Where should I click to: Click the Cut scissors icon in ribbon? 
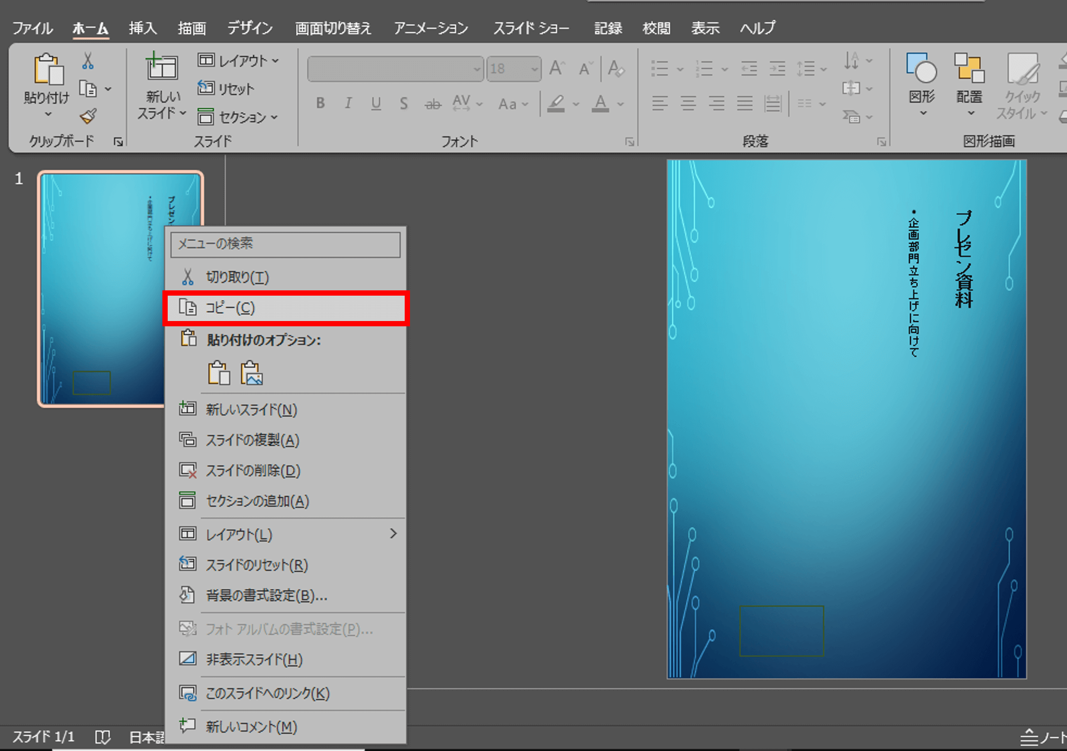(88, 61)
